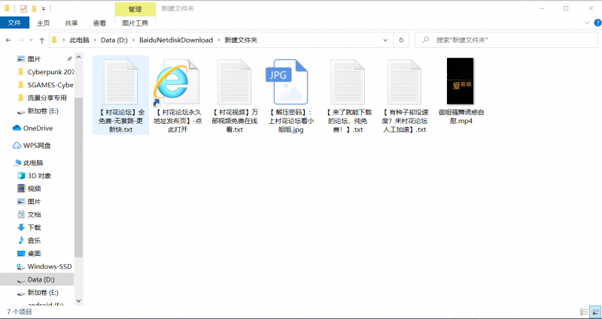Open the quick access toolbar customize dropdown
Screen dimensions: 602x319
[44, 8]
